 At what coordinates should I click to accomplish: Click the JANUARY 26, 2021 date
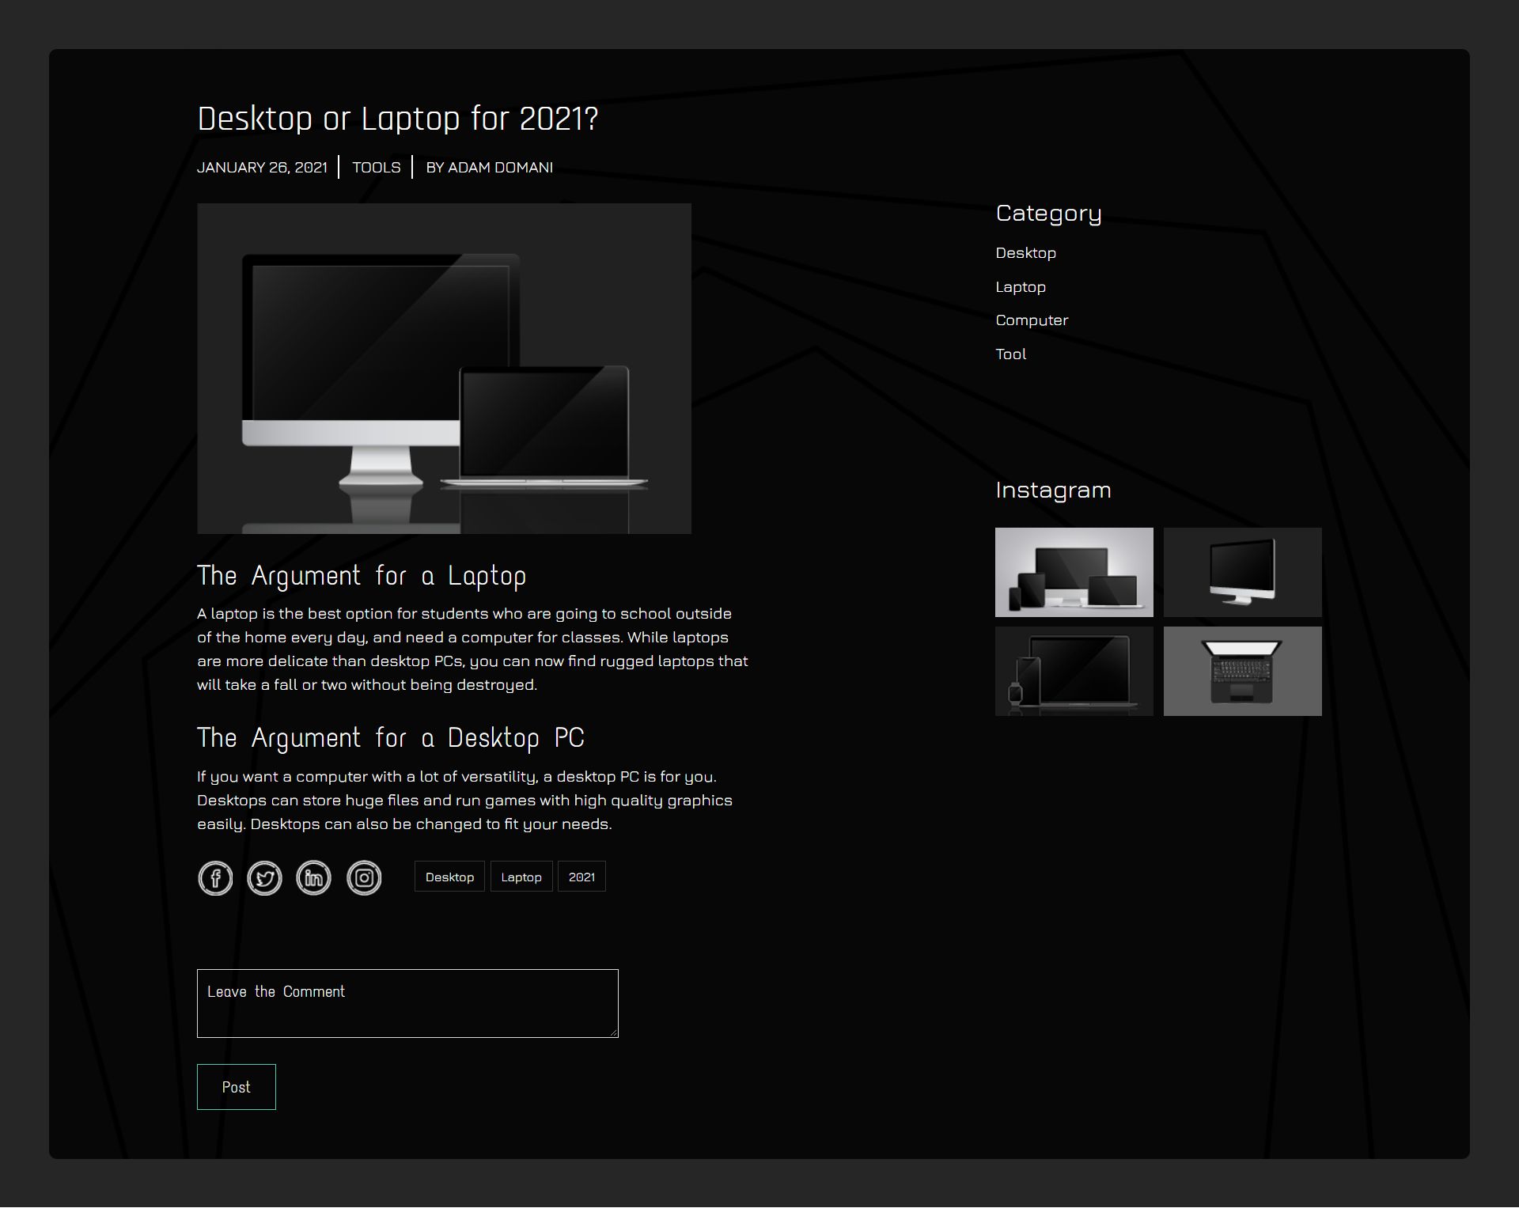pos(262,168)
